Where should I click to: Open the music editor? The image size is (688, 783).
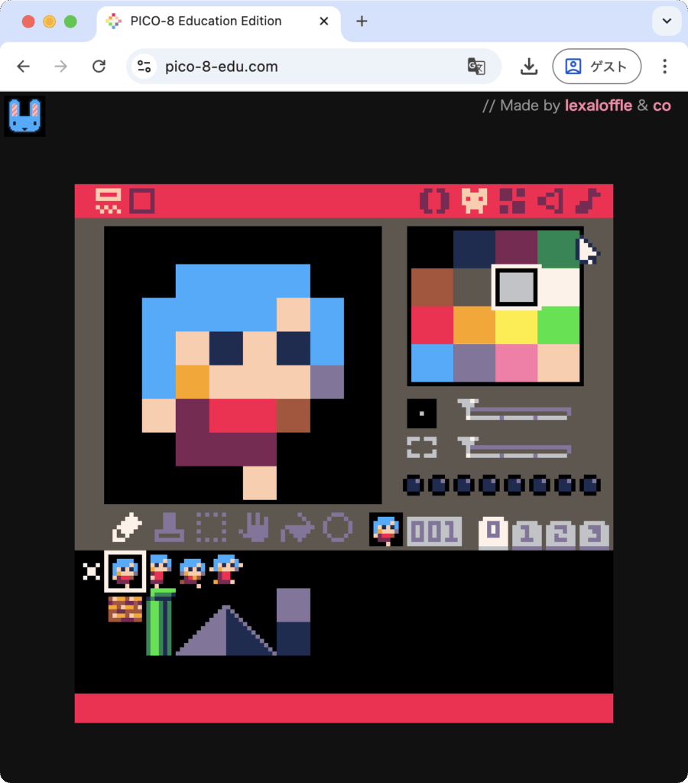[588, 201]
